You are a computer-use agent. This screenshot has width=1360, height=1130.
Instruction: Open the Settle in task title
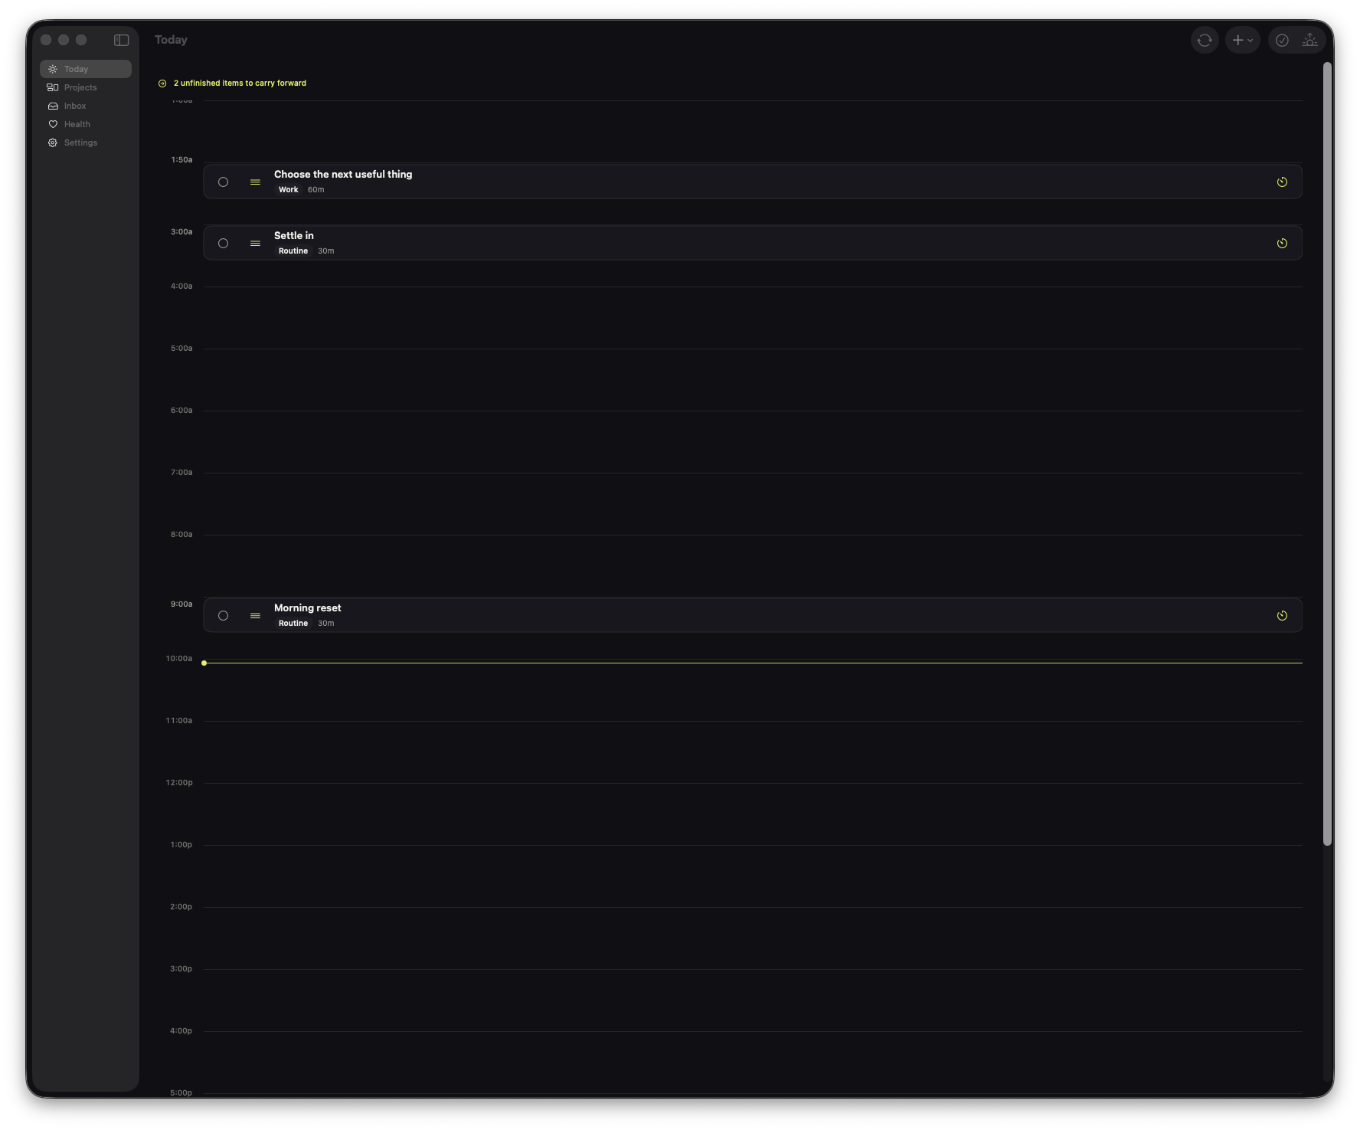click(294, 236)
